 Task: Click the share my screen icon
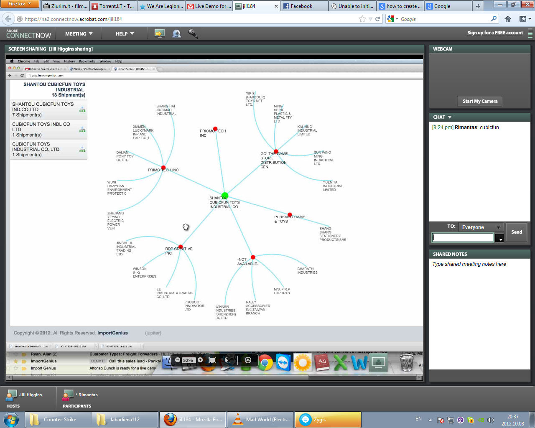159,34
